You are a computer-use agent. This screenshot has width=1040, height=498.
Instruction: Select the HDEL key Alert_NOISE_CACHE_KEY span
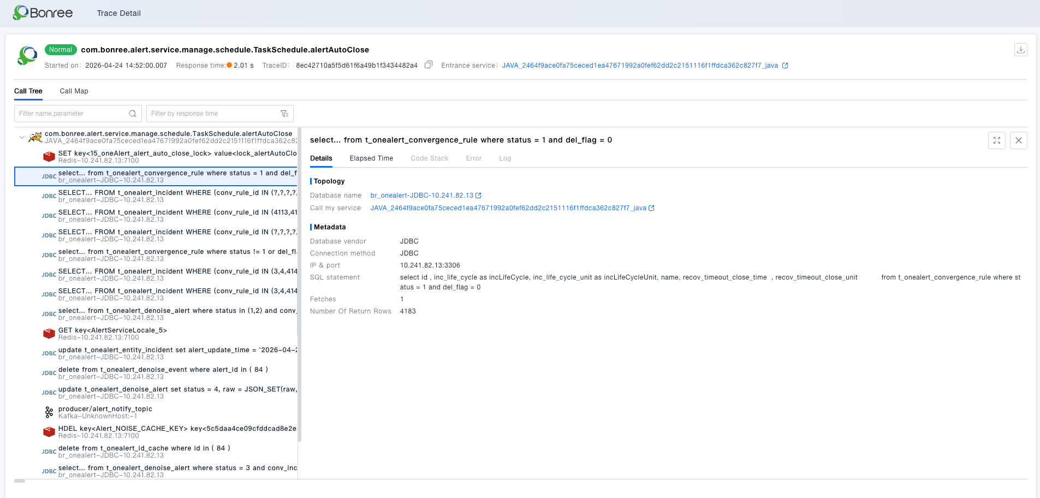click(x=156, y=432)
